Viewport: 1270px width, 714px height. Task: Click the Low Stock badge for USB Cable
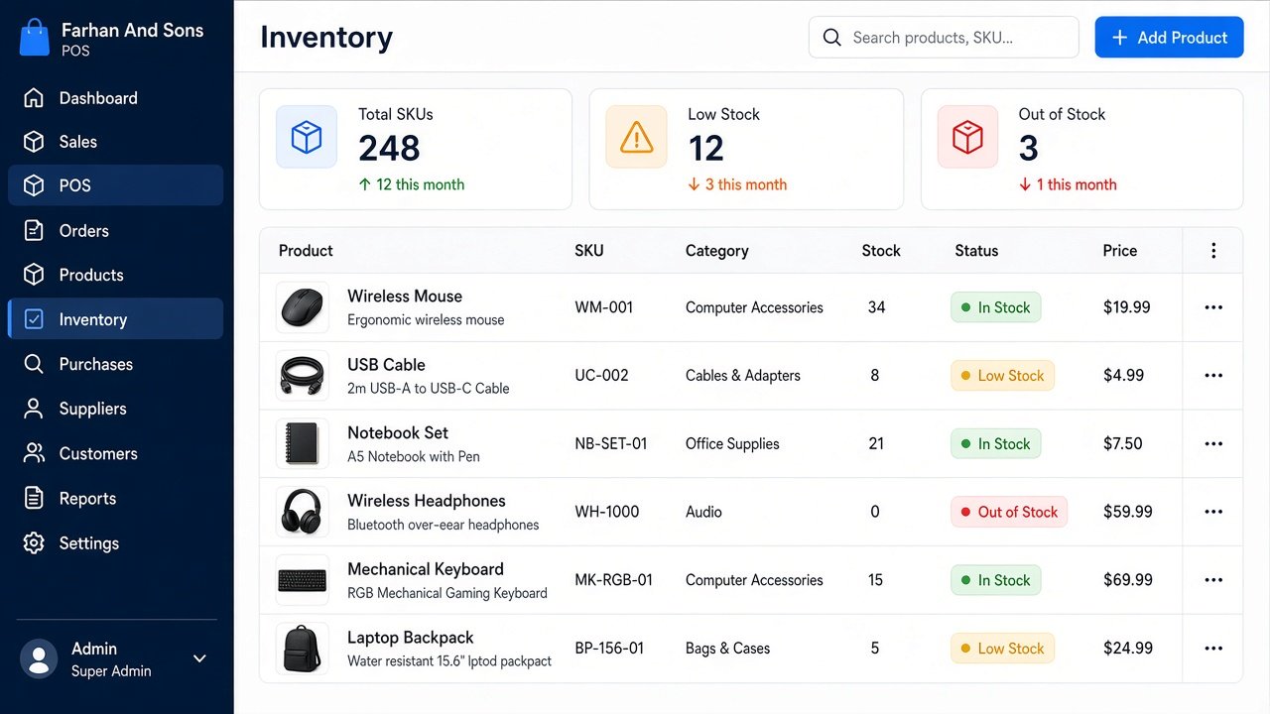[x=1002, y=376]
